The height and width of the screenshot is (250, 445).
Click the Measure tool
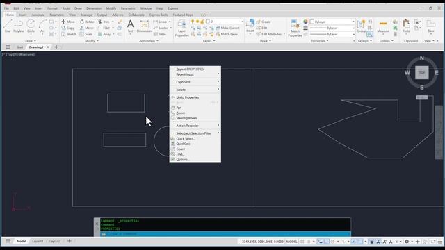tap(383, 26)
